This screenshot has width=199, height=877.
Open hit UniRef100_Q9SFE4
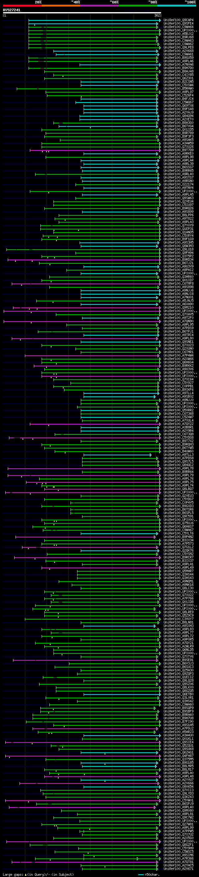tap(178, 24)
